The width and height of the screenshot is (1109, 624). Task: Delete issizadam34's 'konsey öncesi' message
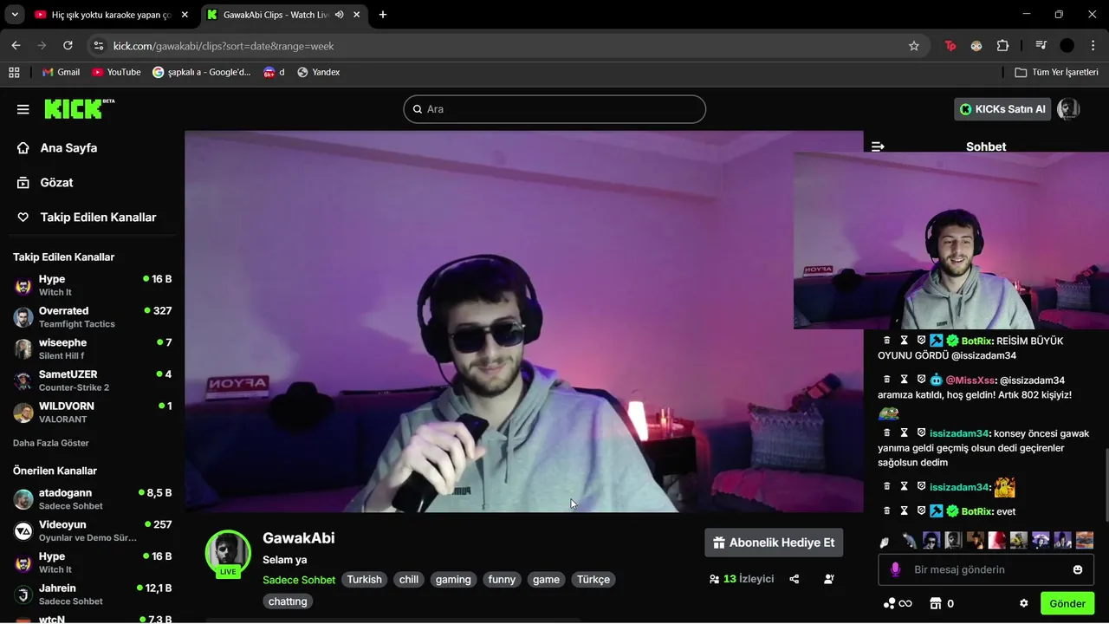[x=886, y=432]
